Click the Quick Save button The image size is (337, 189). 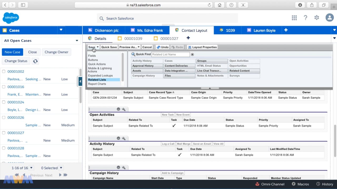109,47
